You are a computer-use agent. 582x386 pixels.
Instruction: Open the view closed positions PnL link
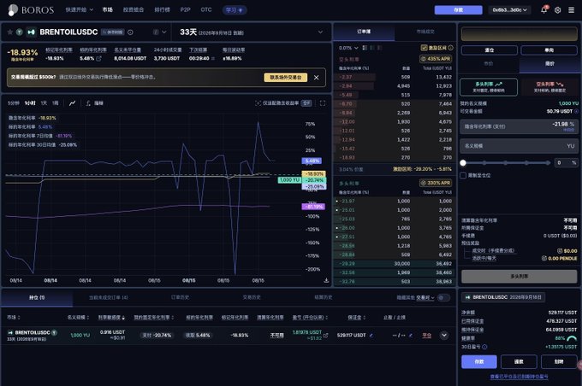[x=519, y=377]
